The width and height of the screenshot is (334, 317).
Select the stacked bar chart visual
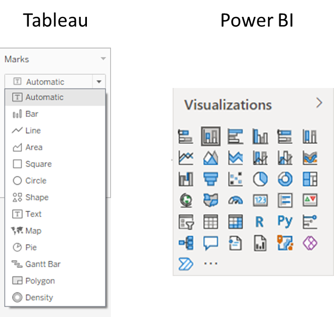[x=185, y=136]
